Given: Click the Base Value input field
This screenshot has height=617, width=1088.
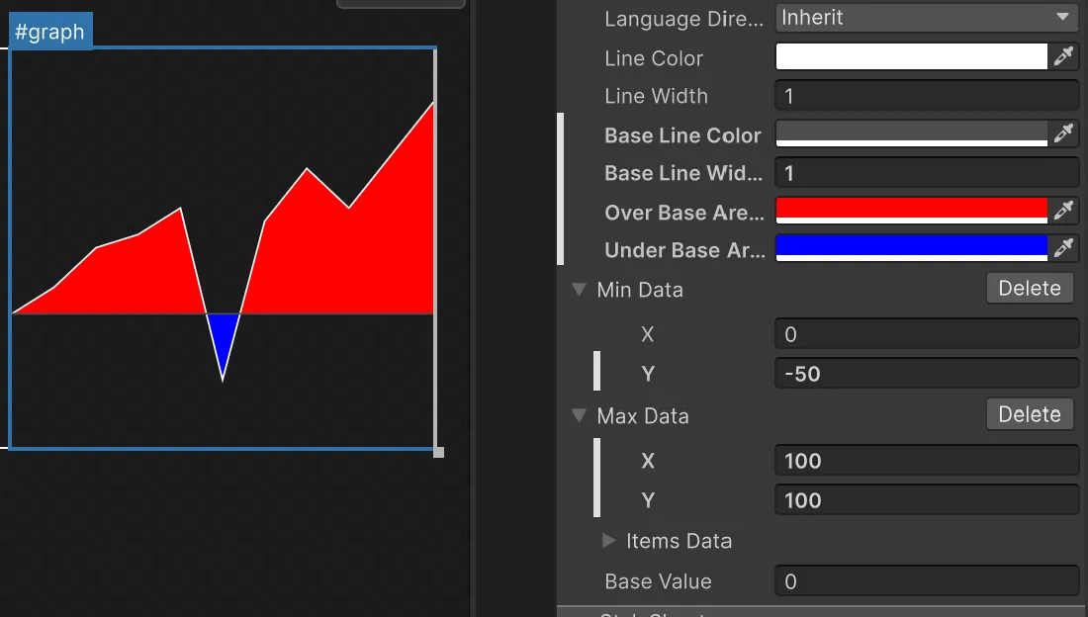Looking at the screenshot, I should pyautogui.click(x=926, y=581).
